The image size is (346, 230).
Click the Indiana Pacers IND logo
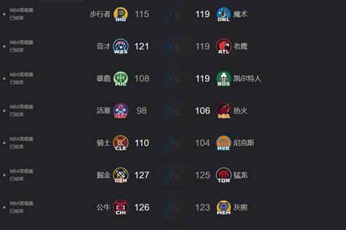point(120,14)
